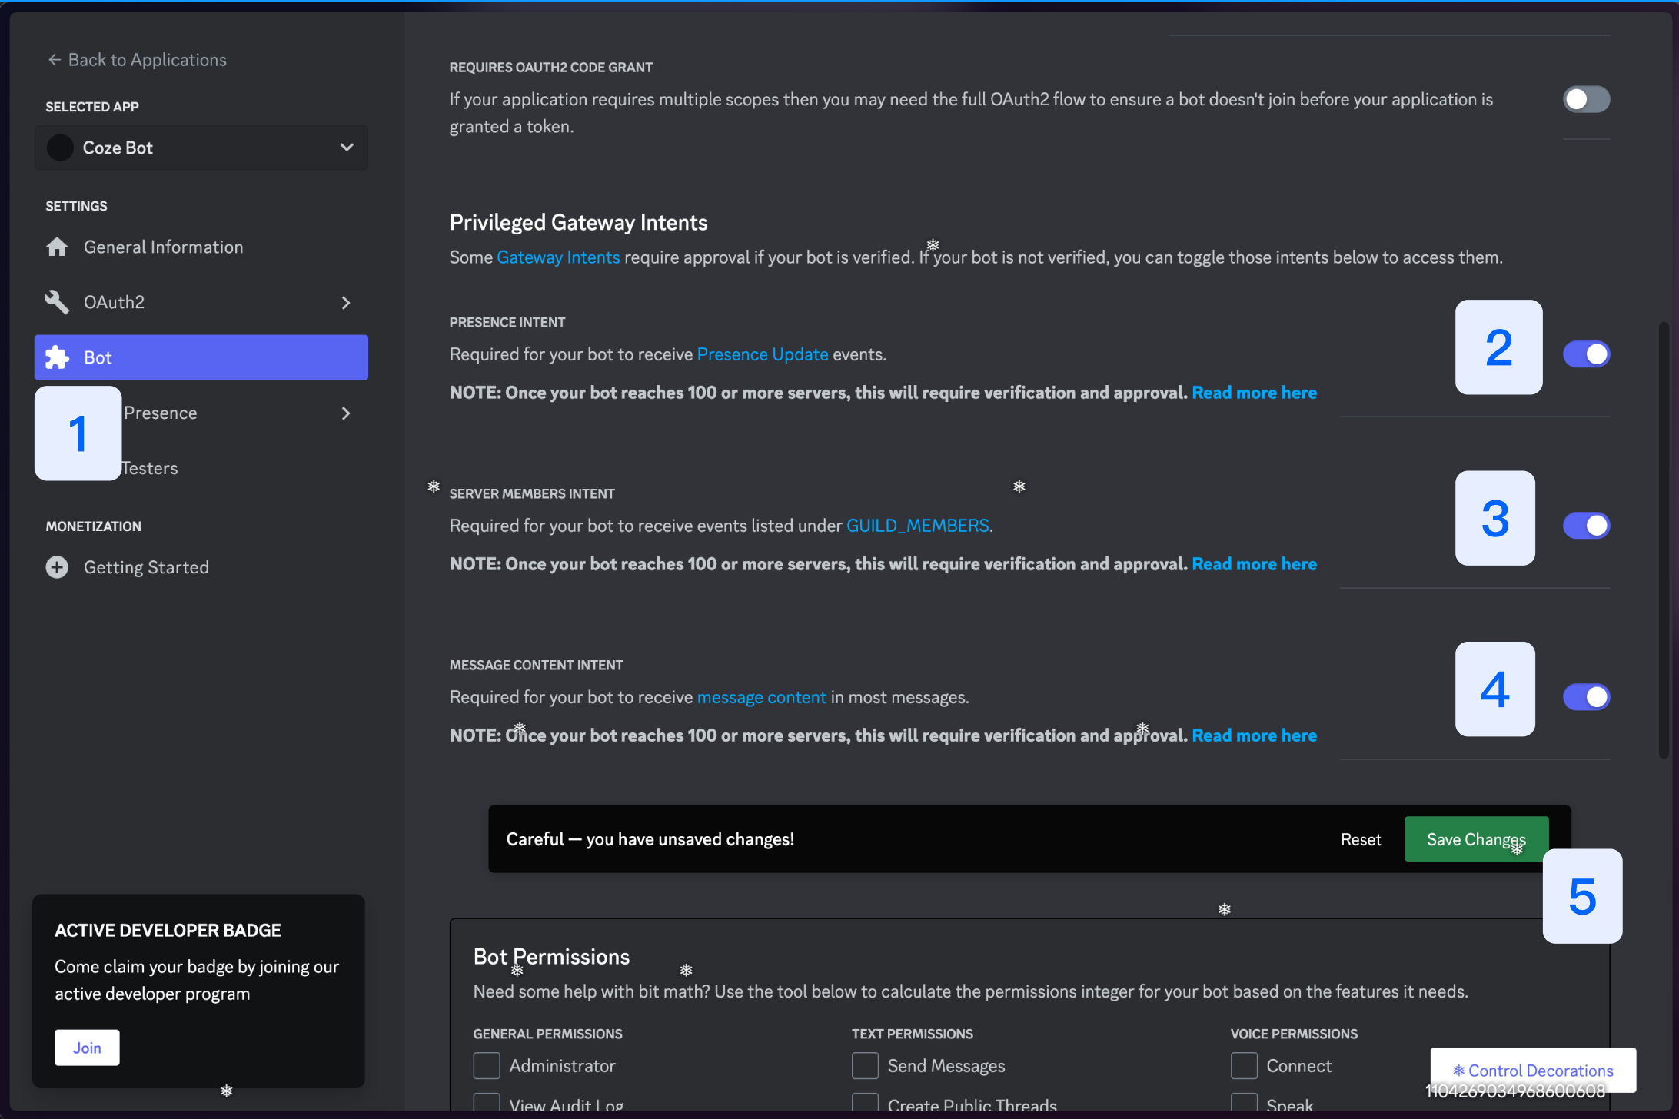Click the General Information home icon
Viewport: 1679px width, 1119px height.
click(57, 247)
